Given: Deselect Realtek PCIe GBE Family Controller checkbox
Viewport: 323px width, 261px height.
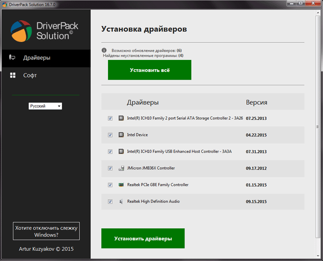Looking at the screenshot, I should (x=110, y=185).
